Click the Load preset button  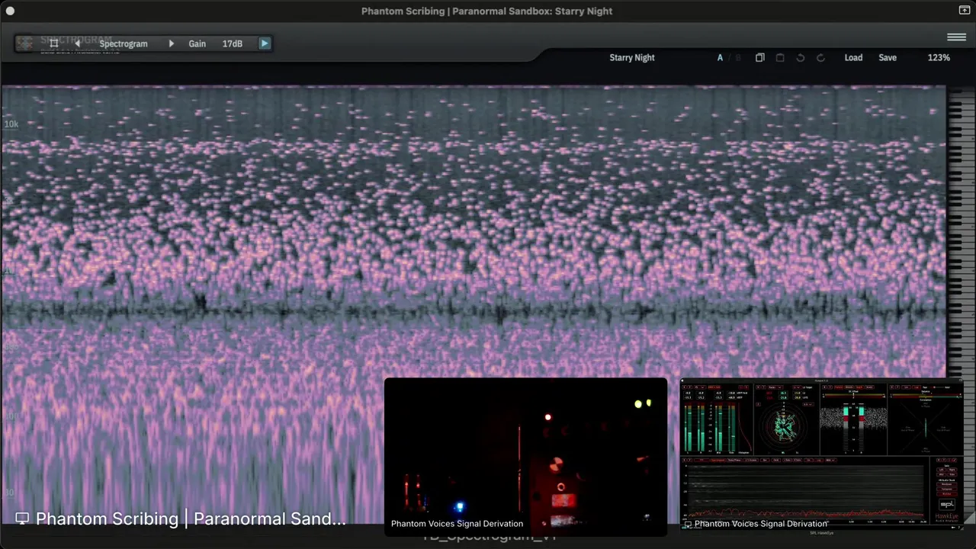coord(853,57)
